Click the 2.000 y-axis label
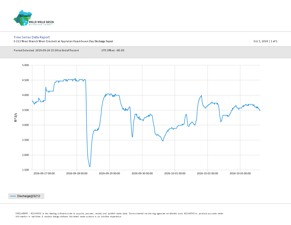The width and height of the screenshot is (291, 225). (x=25, y=155)
